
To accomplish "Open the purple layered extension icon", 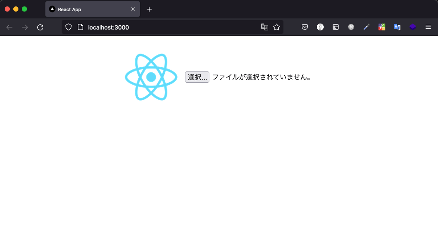I will click(413, 27).
